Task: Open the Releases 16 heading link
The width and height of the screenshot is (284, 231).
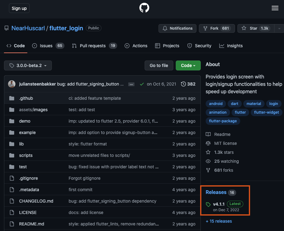Action: tap(221, 192)
